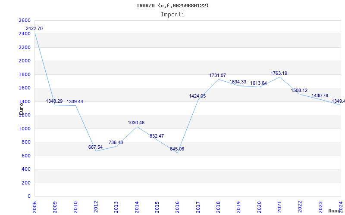
Task: Click the x-axis year 2021
Action: [x=279, y=207]
